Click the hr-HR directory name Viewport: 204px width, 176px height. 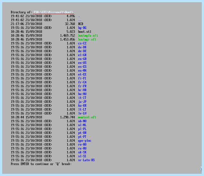[82, 90]
